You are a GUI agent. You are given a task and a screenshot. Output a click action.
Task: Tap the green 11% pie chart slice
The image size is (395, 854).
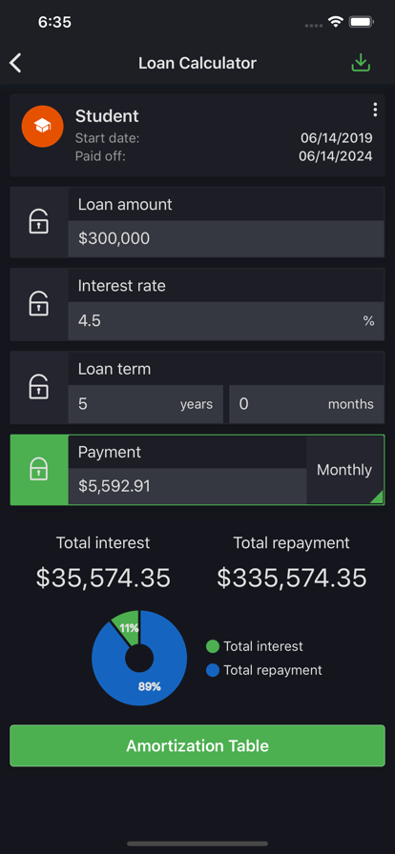tap(128, 625)
